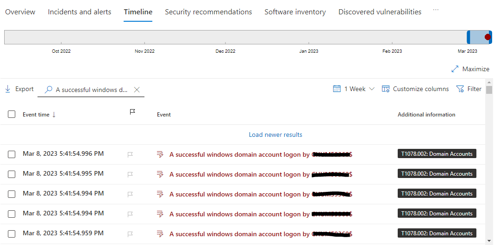Click event type icon on 5:41:54.996 row

pyautogui.click(x=160, y=154)
